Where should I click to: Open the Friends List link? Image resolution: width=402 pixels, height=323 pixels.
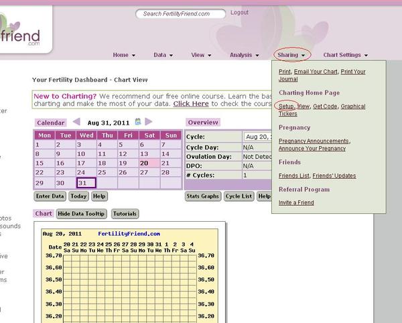pos(293,176)
